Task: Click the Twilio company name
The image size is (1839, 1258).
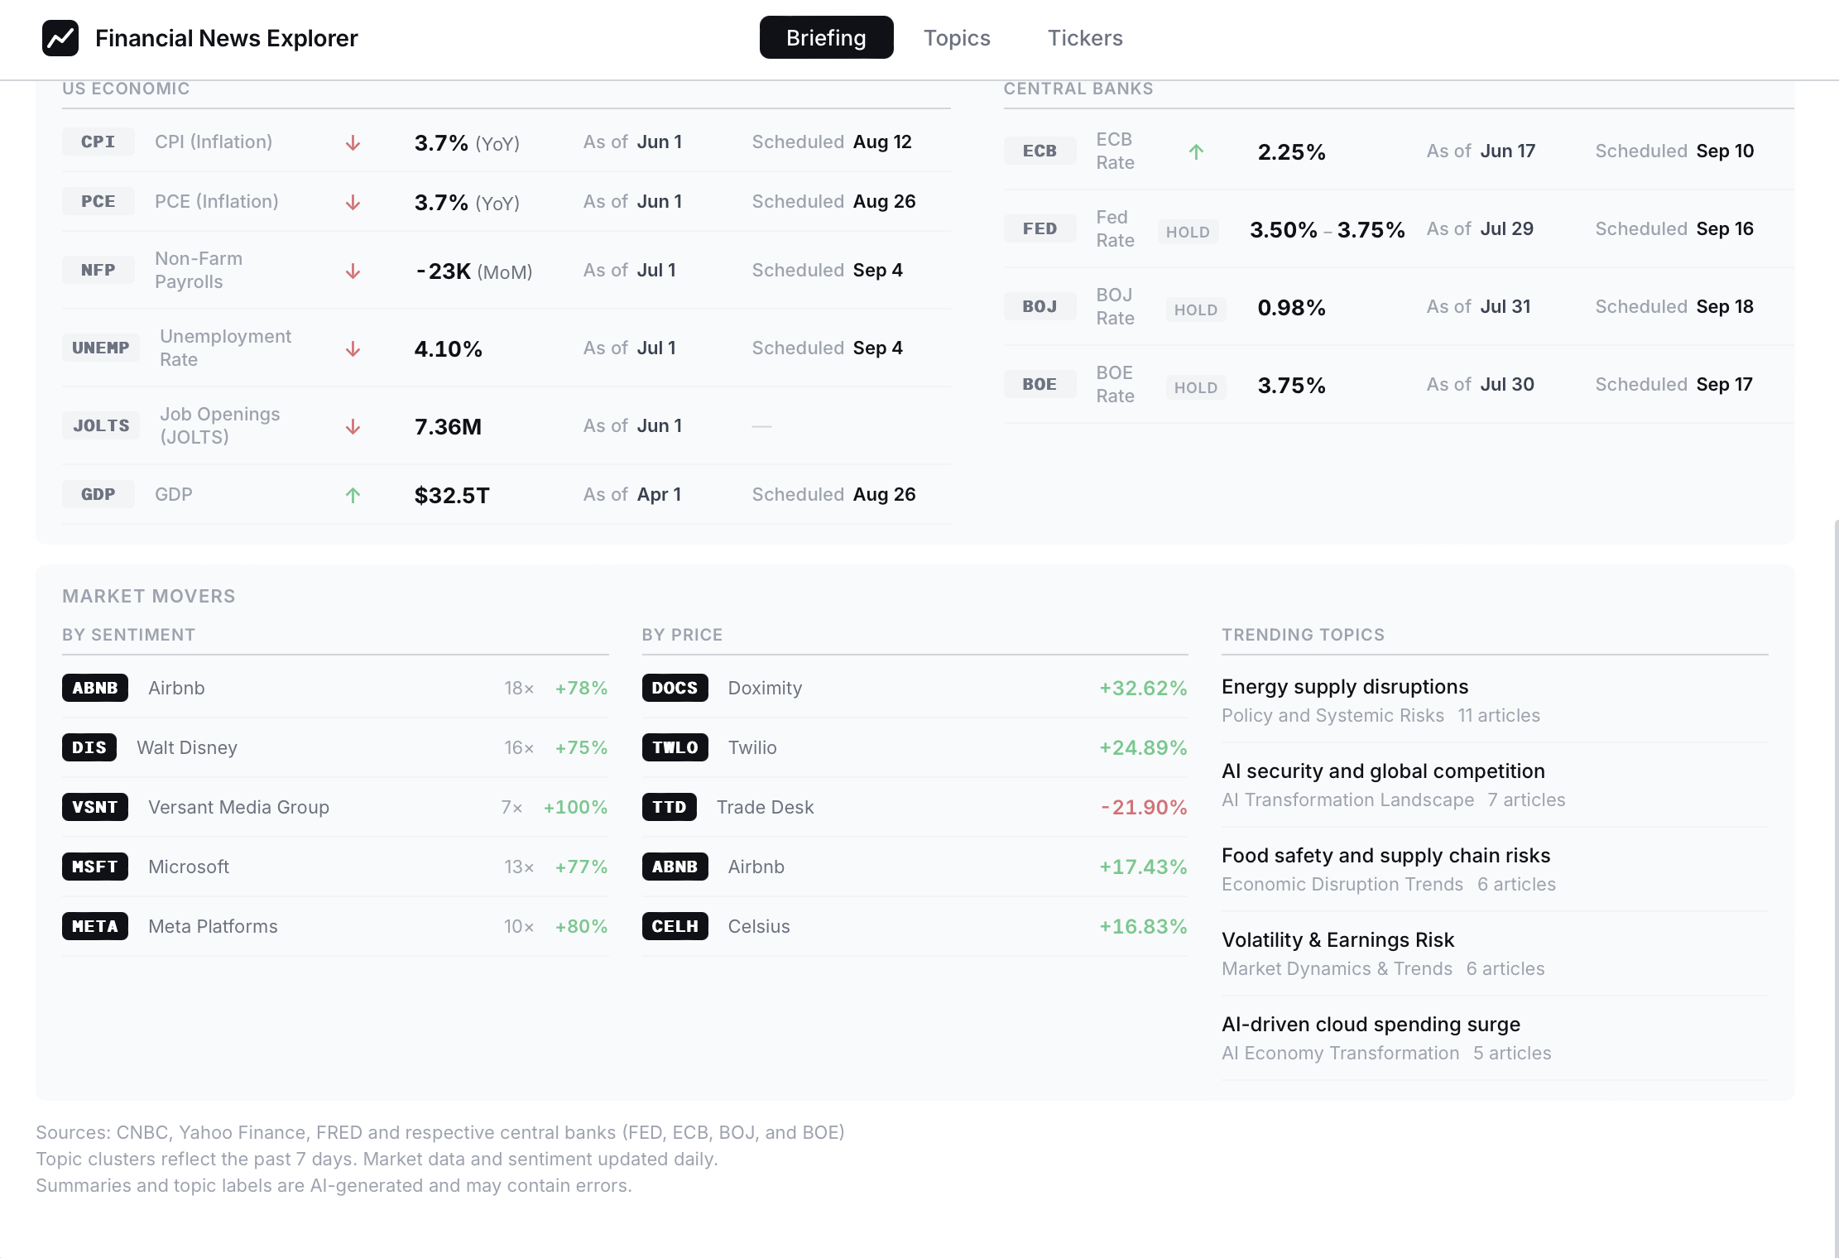Action: [x=752, y=748]
